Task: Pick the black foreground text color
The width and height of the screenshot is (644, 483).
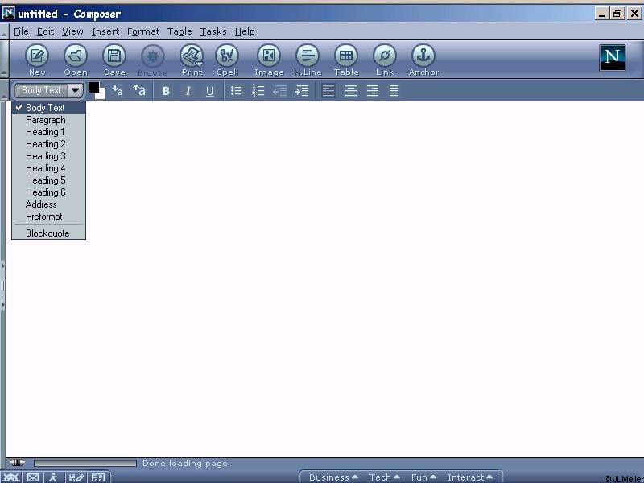Action: tap(93, 87)
